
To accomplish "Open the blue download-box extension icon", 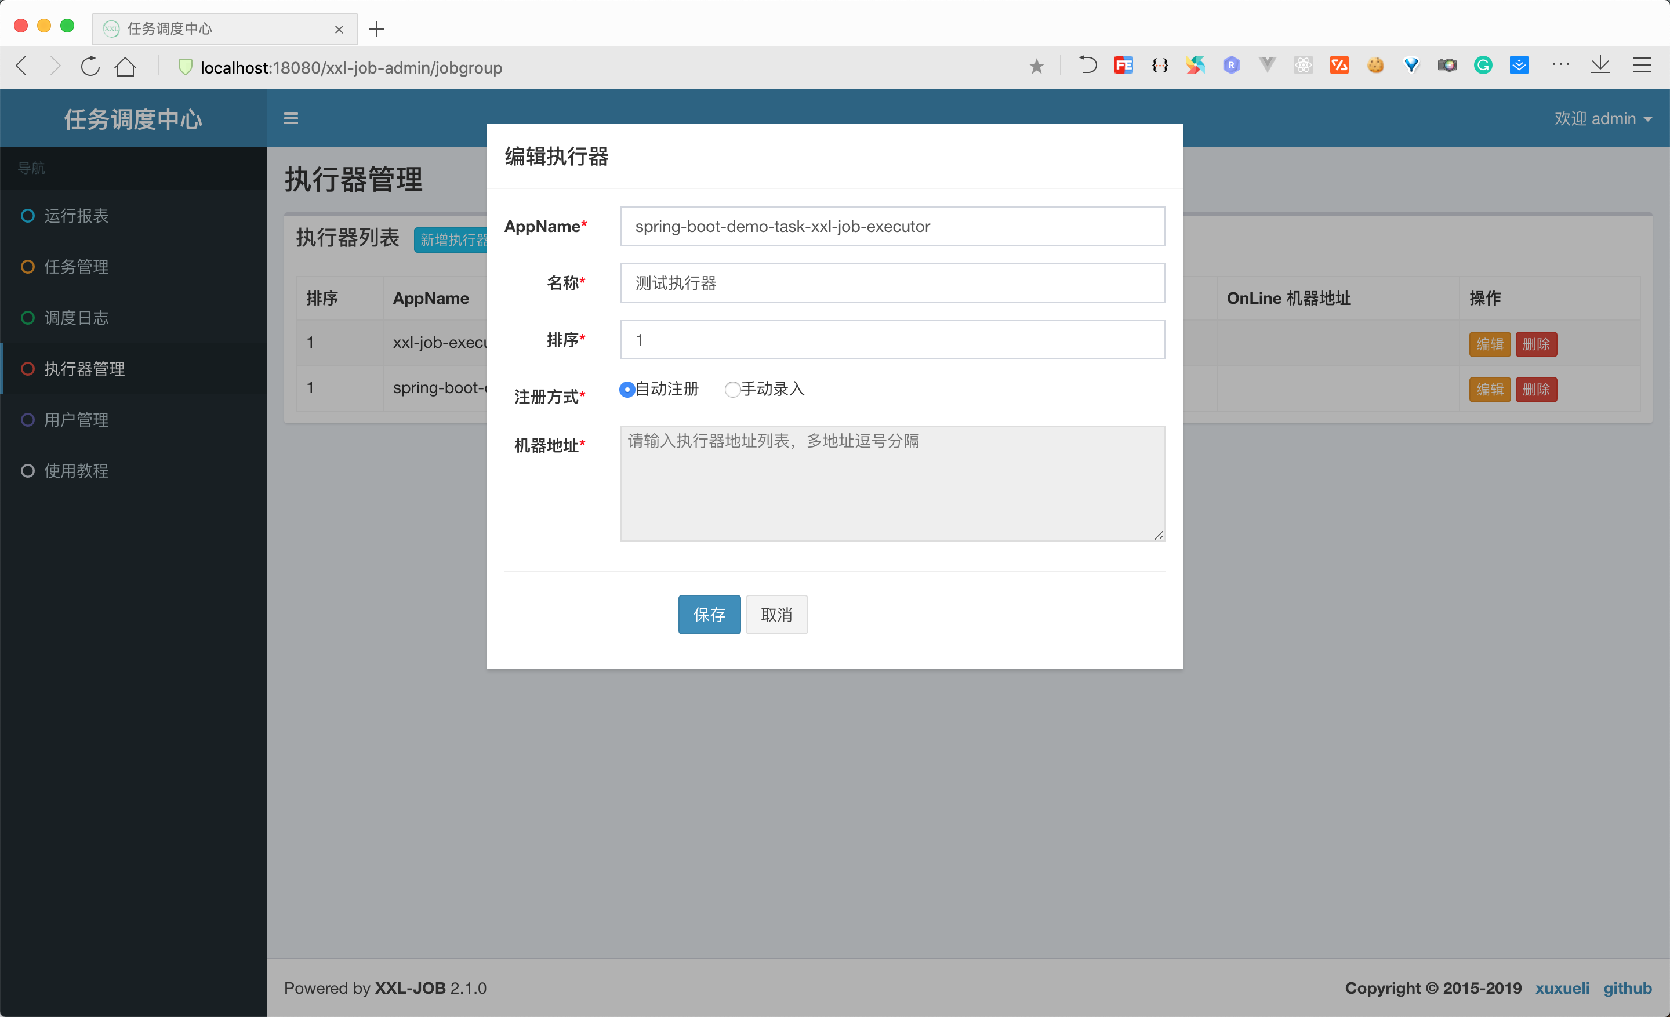I will click(x=1519, y=65).
